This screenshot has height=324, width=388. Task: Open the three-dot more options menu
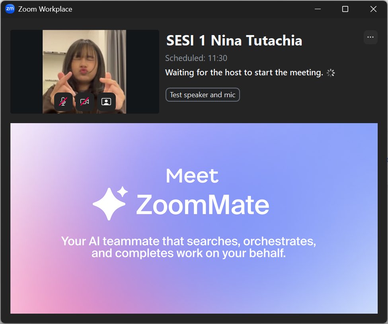370,37
